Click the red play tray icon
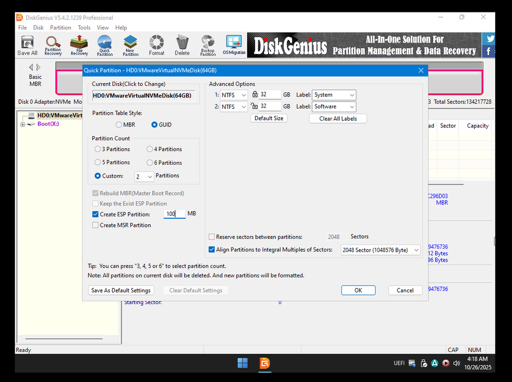The width and height of the screenshot is (512, 382). 445,363
